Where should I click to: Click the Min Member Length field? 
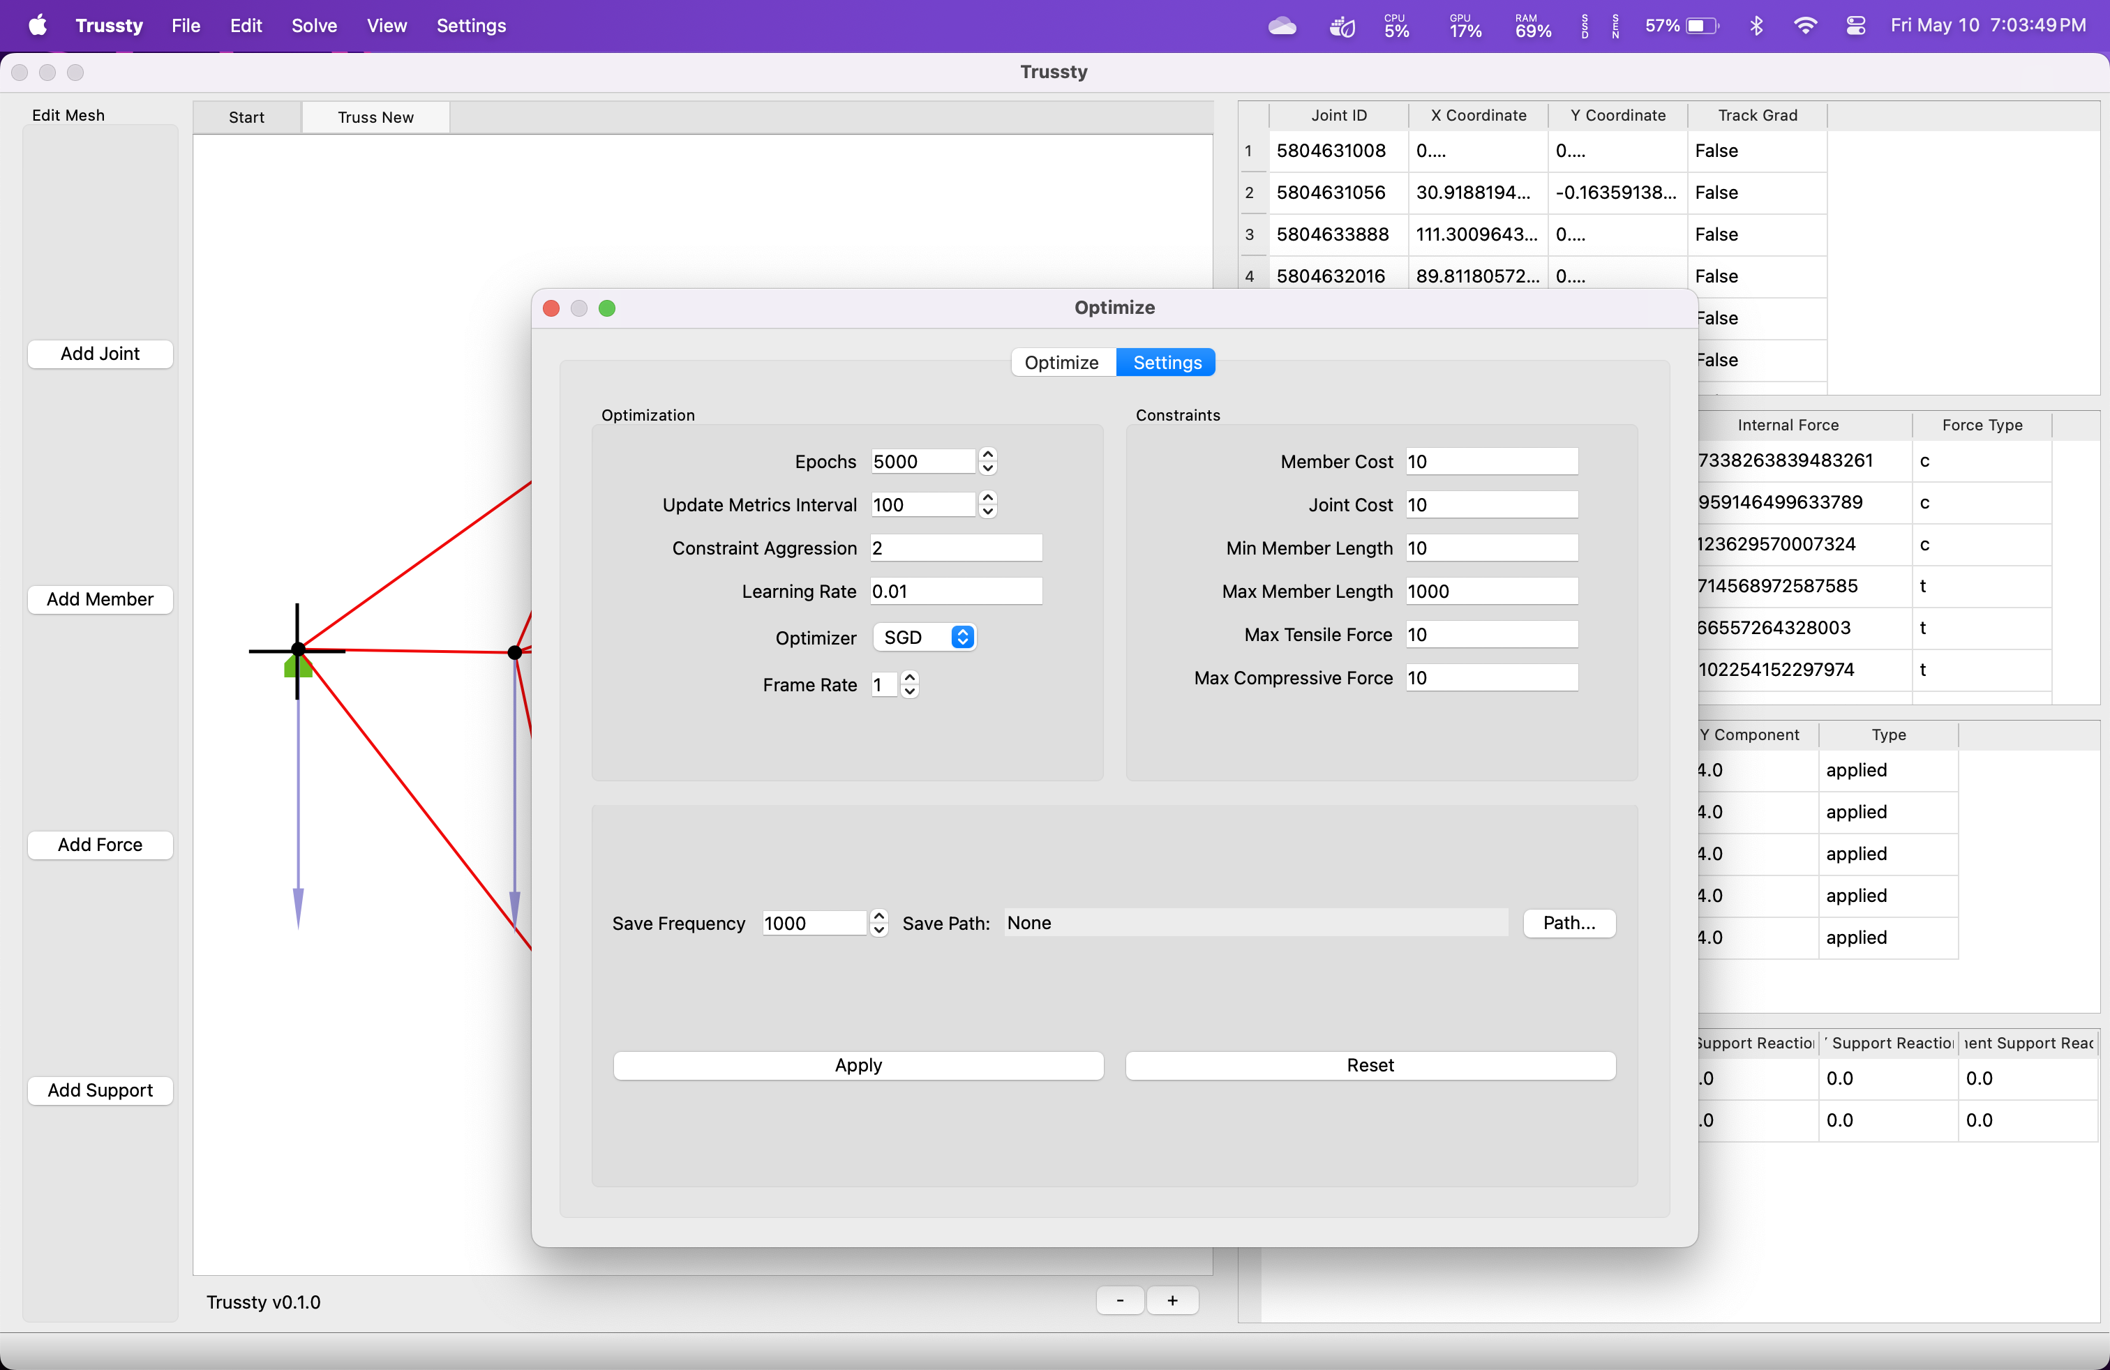point(1492,548)
